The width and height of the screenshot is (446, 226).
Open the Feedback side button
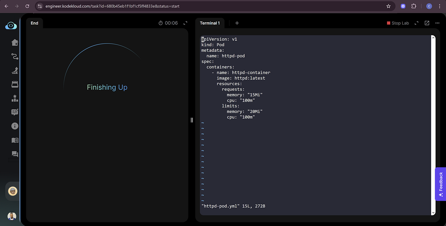click(x=441, y=184)
